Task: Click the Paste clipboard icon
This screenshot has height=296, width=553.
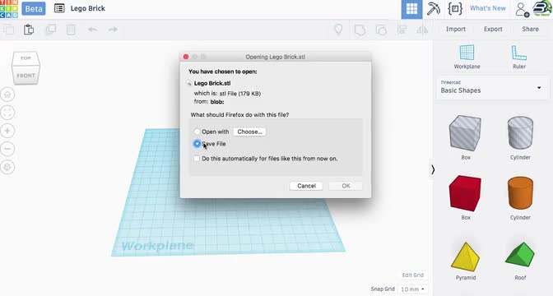Action: 29,30
